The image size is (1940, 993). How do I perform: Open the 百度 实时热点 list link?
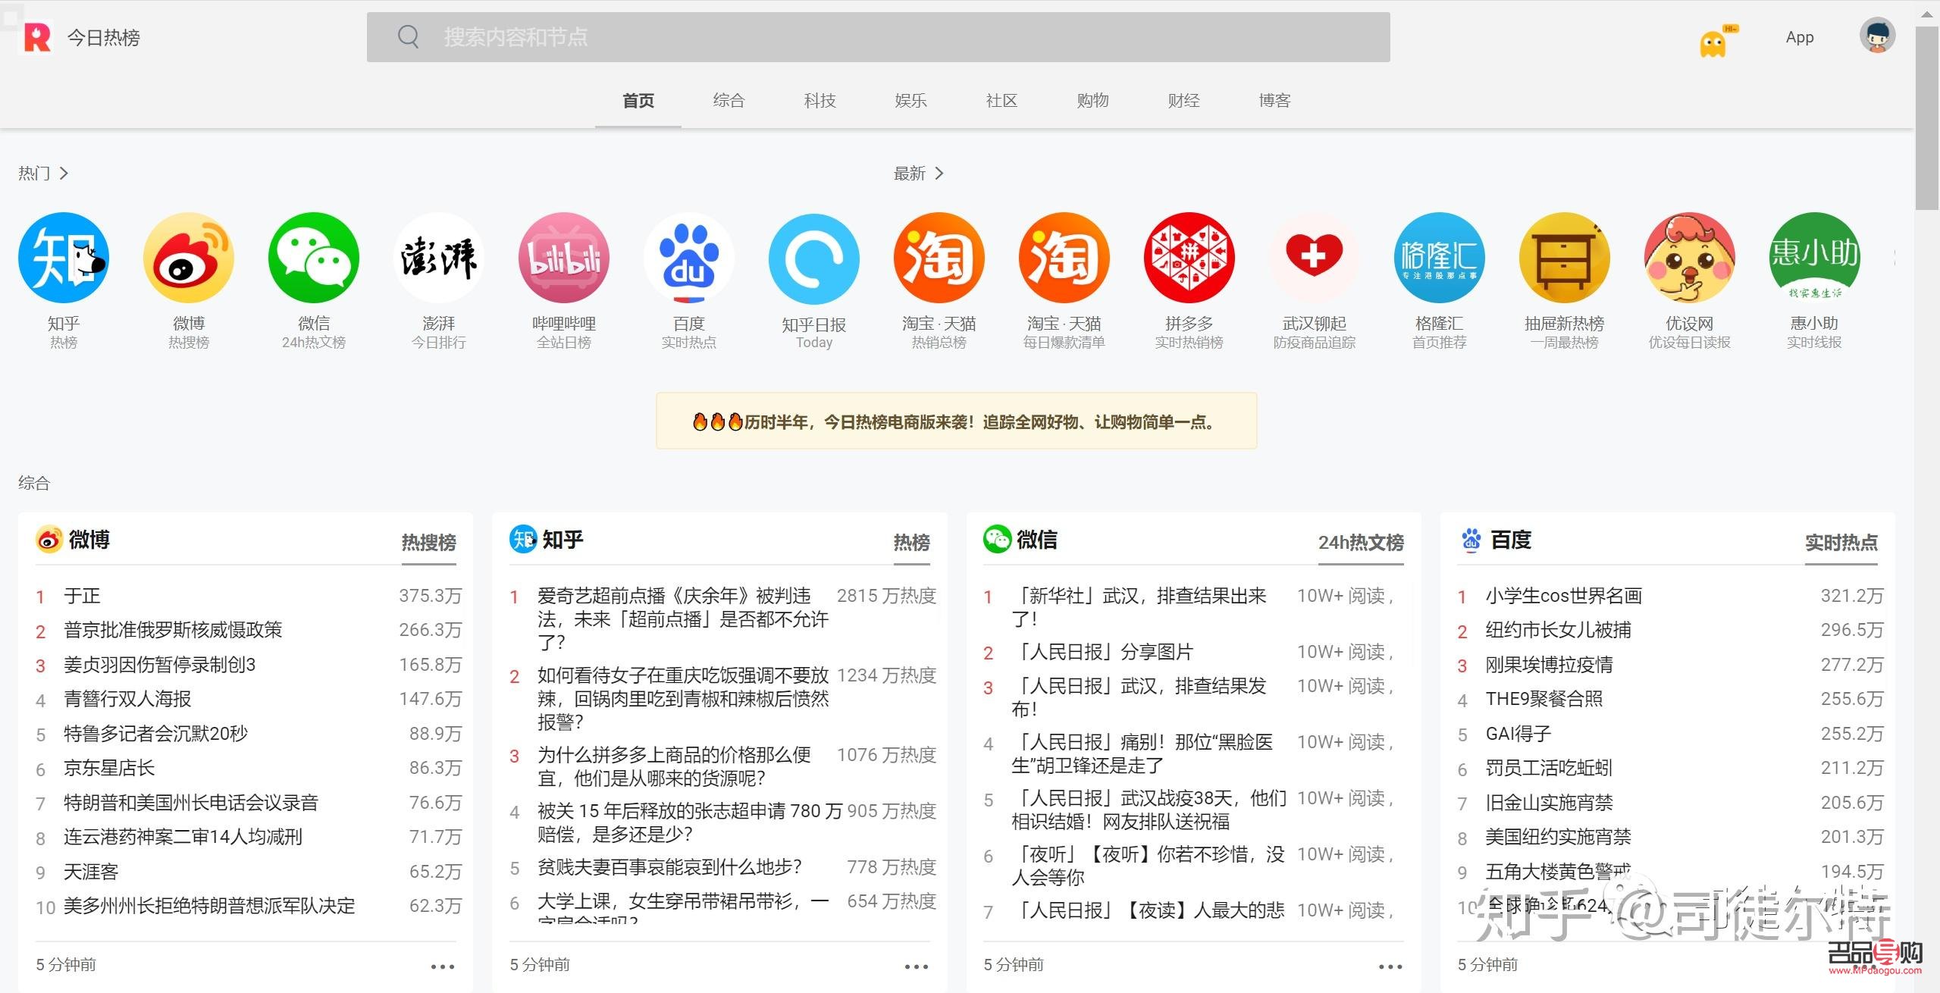coord(1841,542)
